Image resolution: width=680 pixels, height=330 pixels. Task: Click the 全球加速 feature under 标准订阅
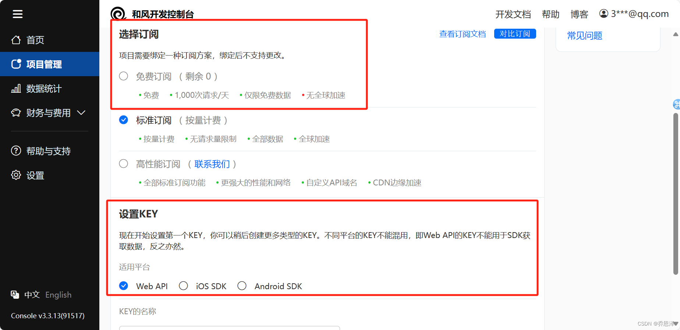pyautogui.click(x=314, y=139)
